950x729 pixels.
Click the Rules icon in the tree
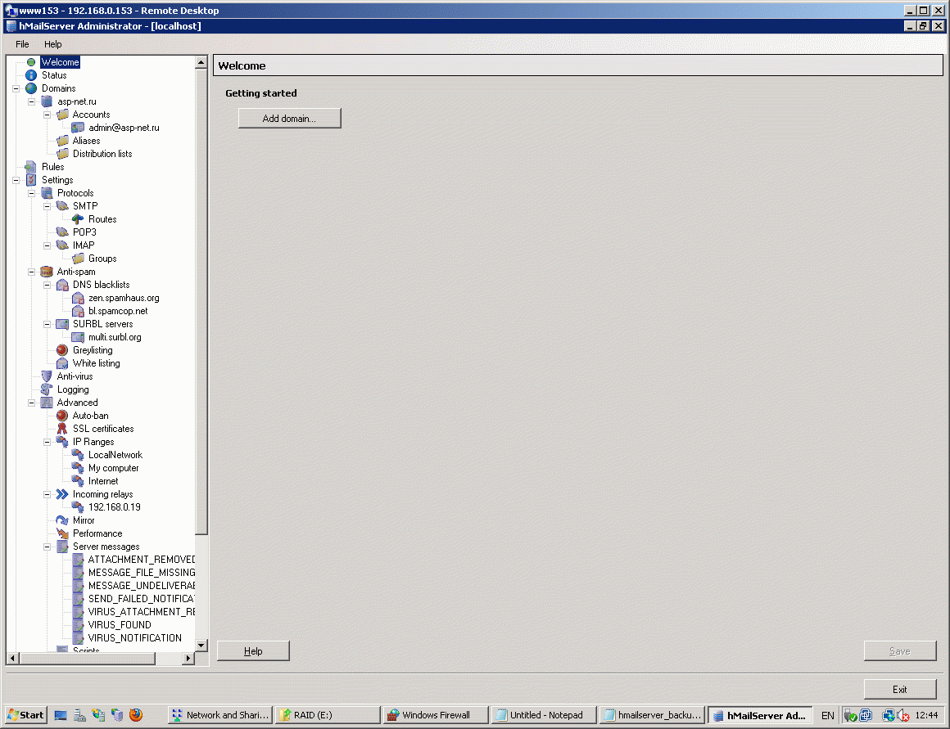31,167
